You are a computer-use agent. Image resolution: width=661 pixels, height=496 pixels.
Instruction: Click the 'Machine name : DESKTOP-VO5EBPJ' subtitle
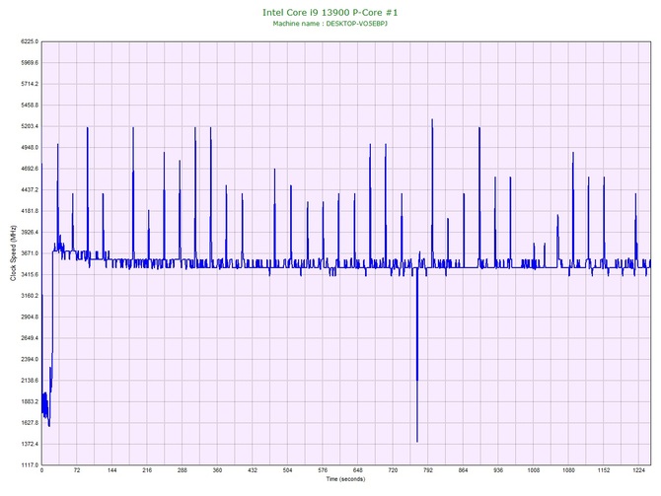(x=330, y=24)
